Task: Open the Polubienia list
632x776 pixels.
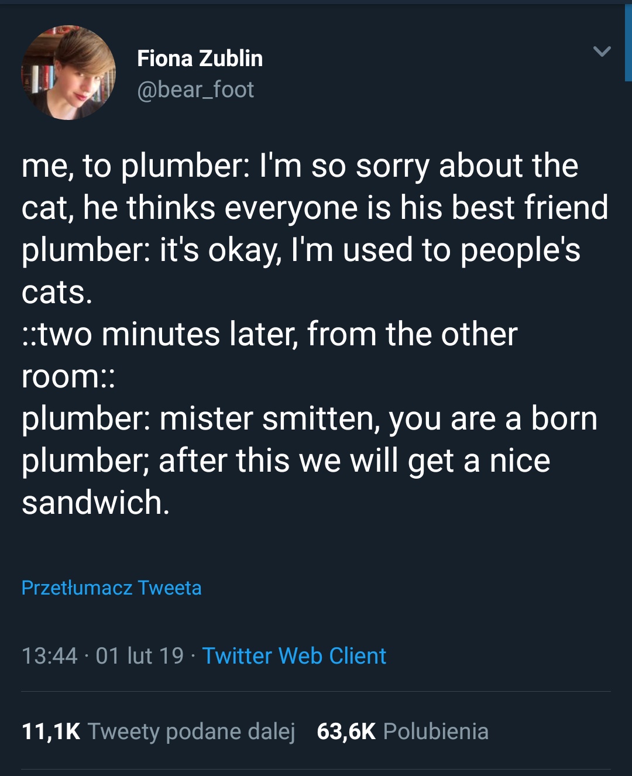Action: 435,732
